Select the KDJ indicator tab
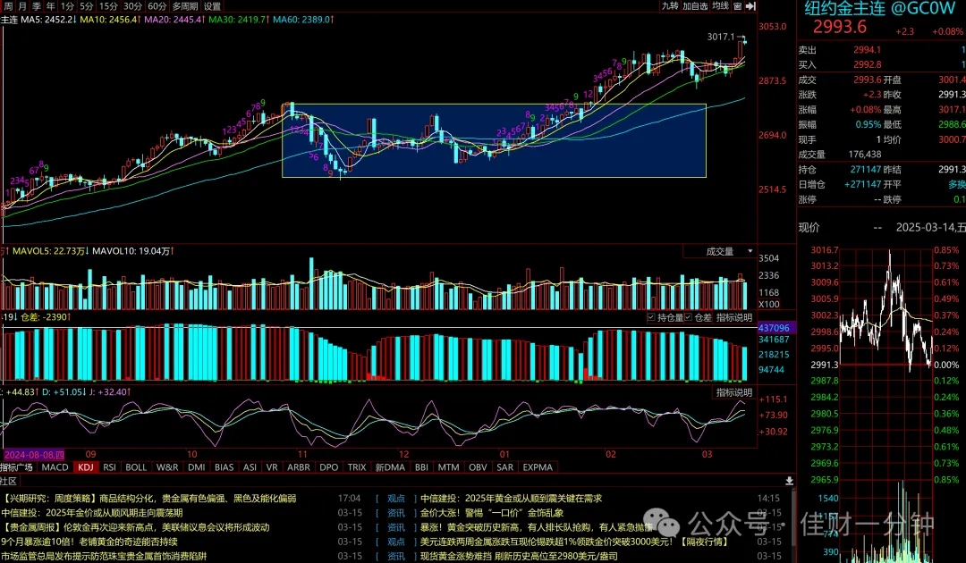Image resolution: width=966 pixels, height=563 pixels. coord(86,467)
